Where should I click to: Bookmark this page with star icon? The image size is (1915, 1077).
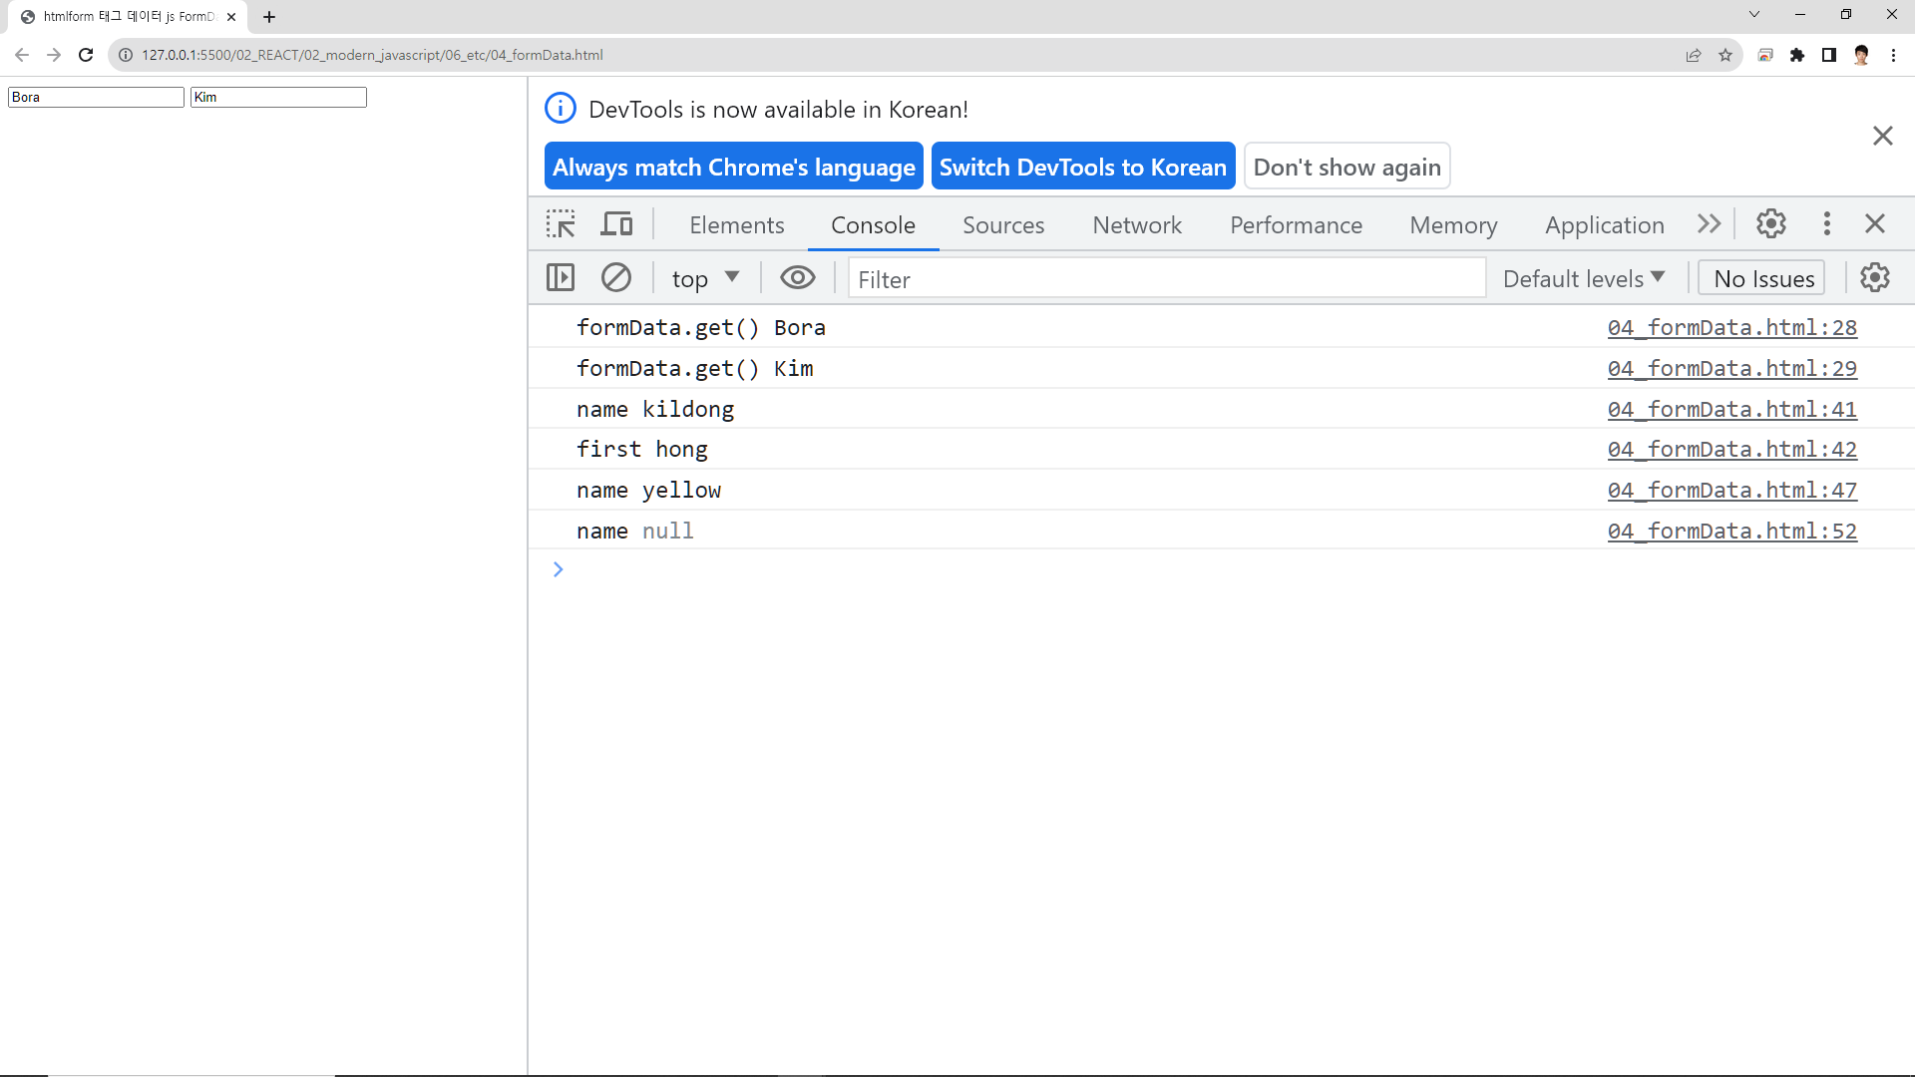pos(1725,55)
